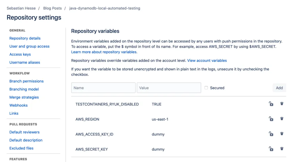Select the AWS_ACCESS_KEY_ID variable name
This screenshot has width=295, height=162.
coord(94,134)
